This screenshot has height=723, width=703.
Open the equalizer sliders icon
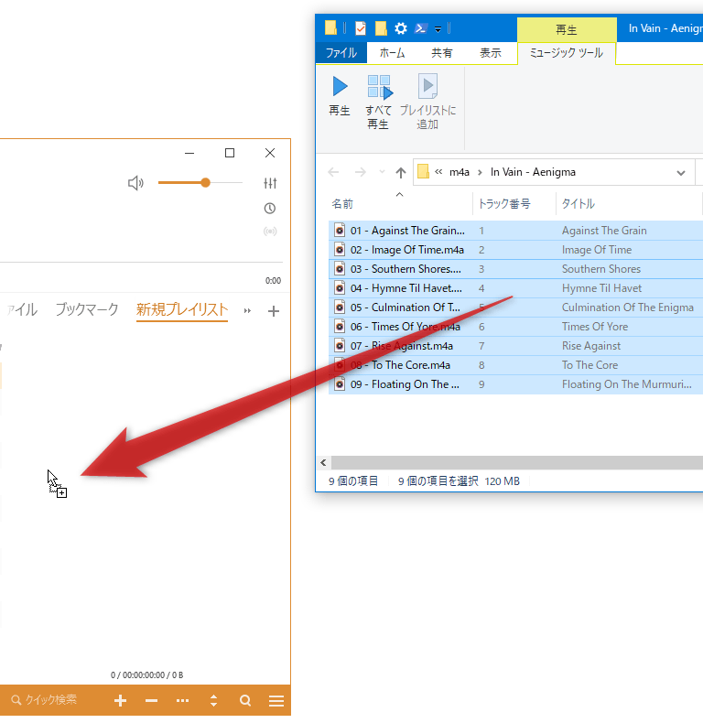click(x=270, y=183)
